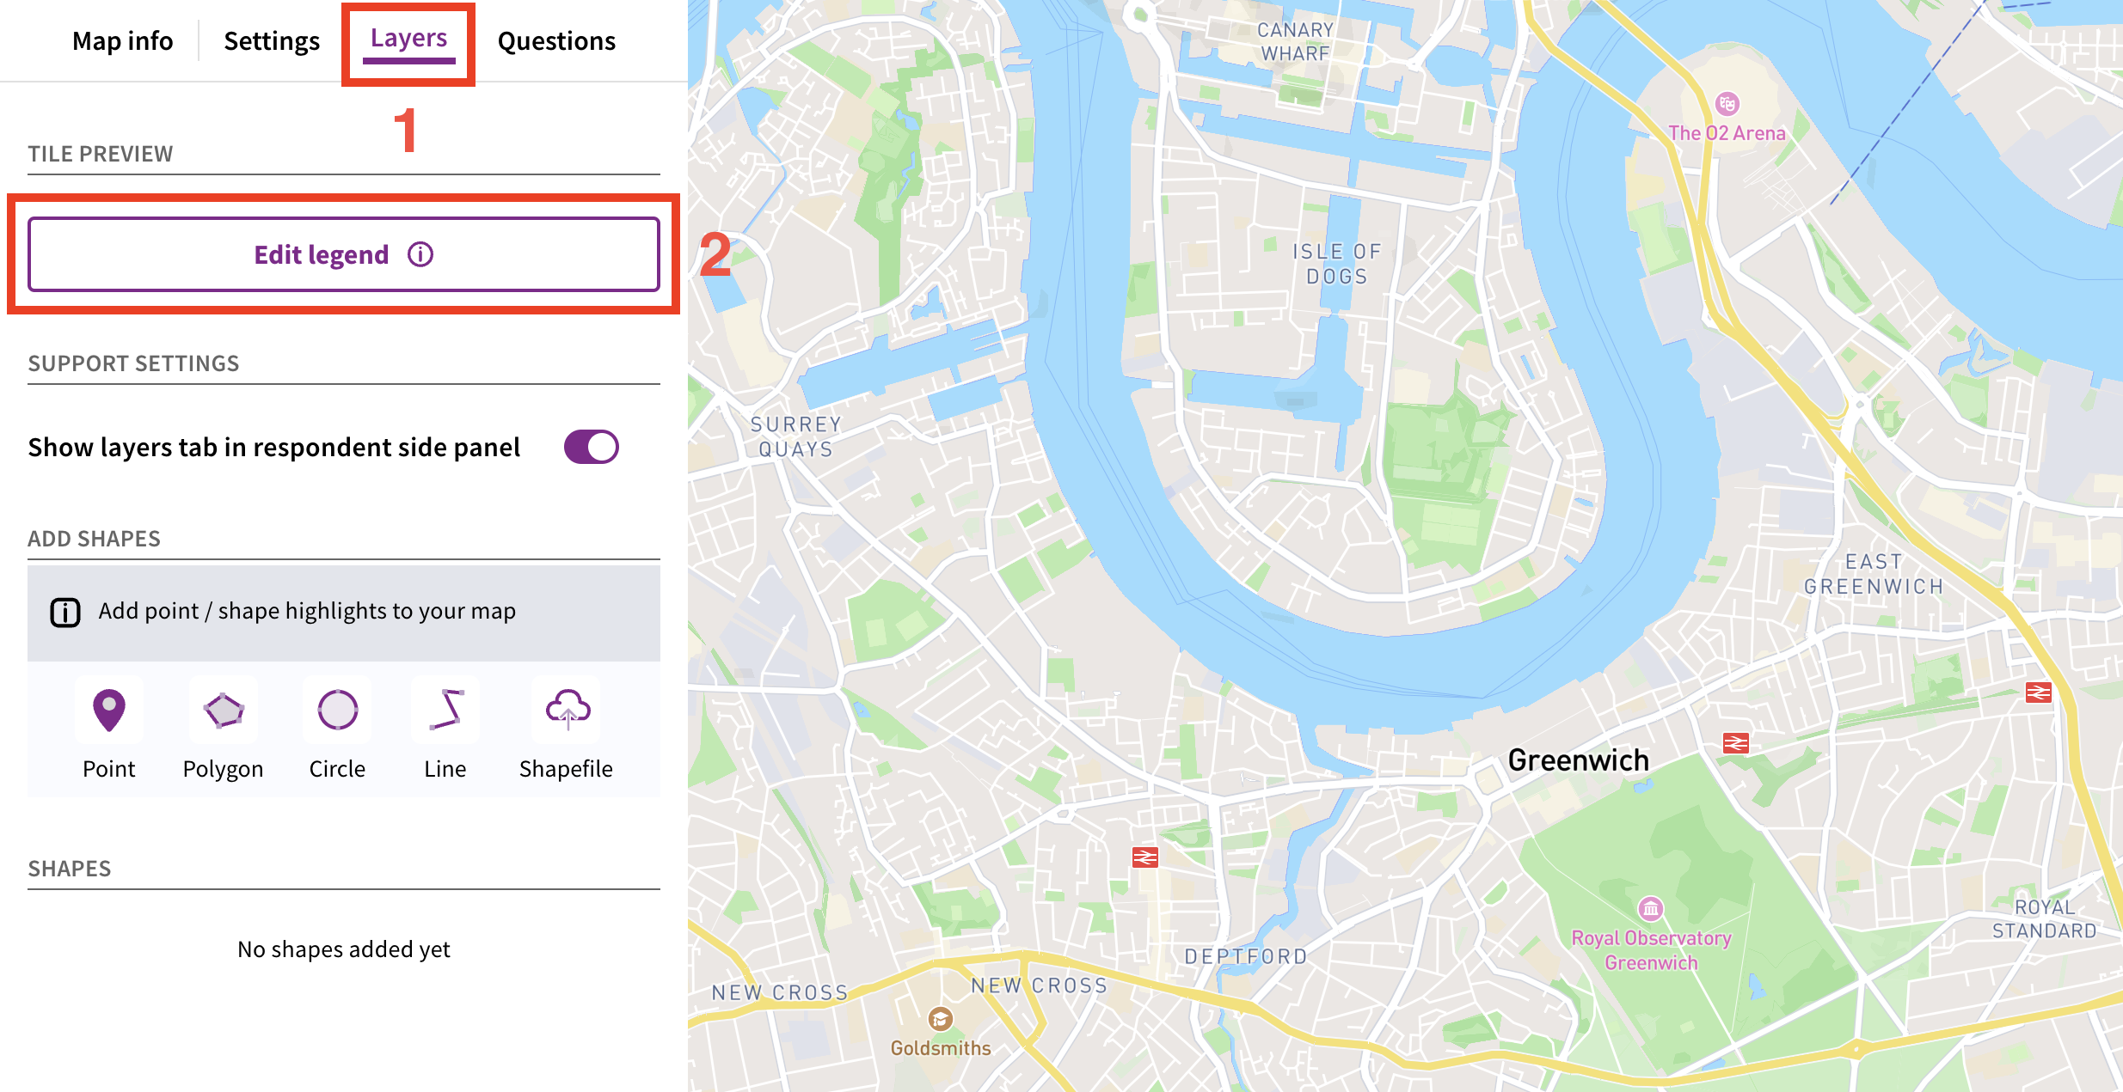The image size is (2123, 1092).
Task: Click the Edit legend button
Action: (322, 254)
